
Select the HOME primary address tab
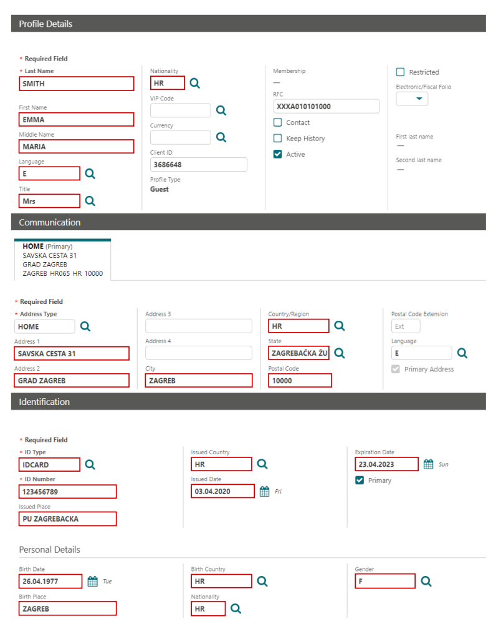60,259
